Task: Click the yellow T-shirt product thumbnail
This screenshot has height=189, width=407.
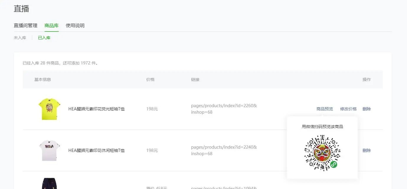Action: (49, 109)
